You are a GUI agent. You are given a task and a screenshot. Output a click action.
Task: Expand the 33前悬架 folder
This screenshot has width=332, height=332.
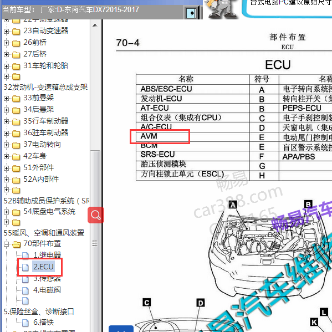(6, 99)
